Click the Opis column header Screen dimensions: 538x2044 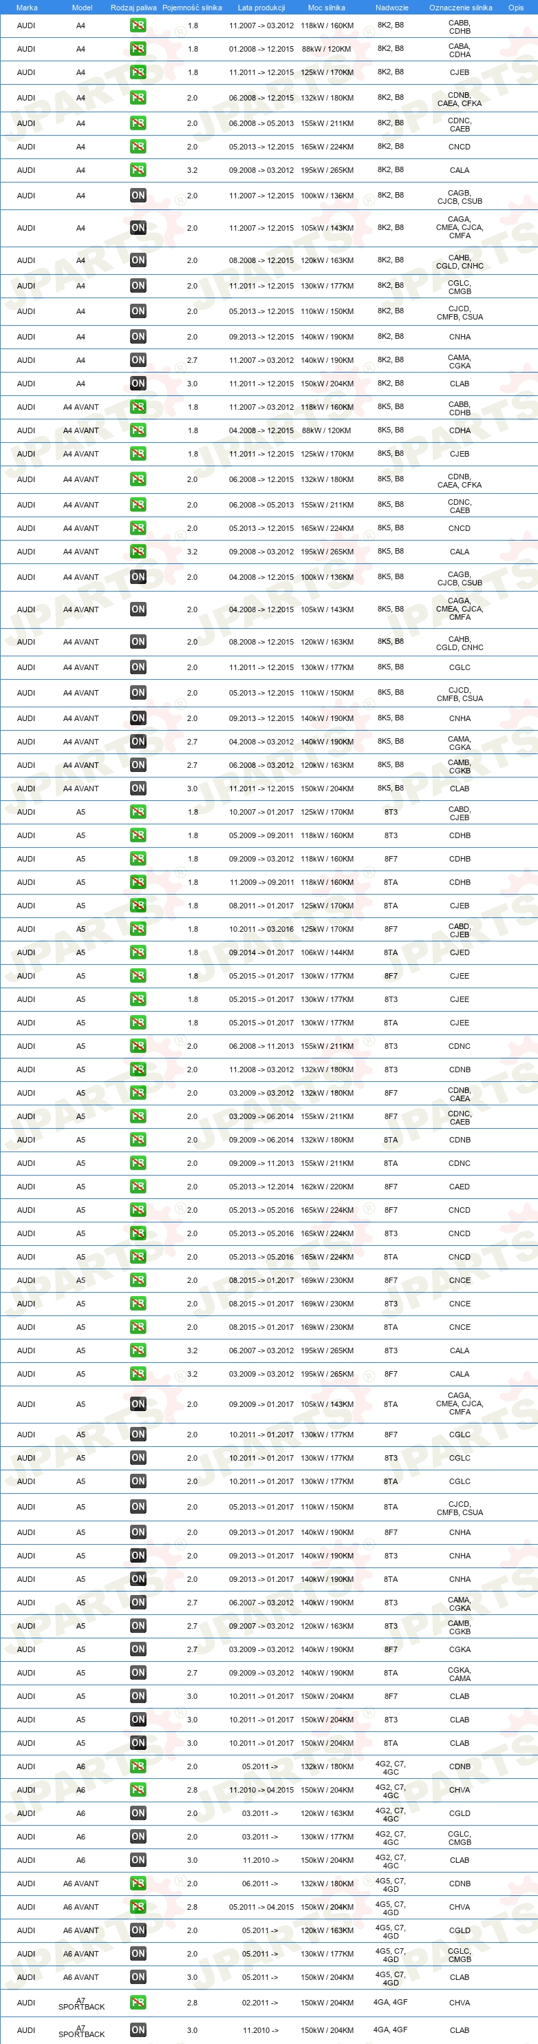(x=516, y=8)
